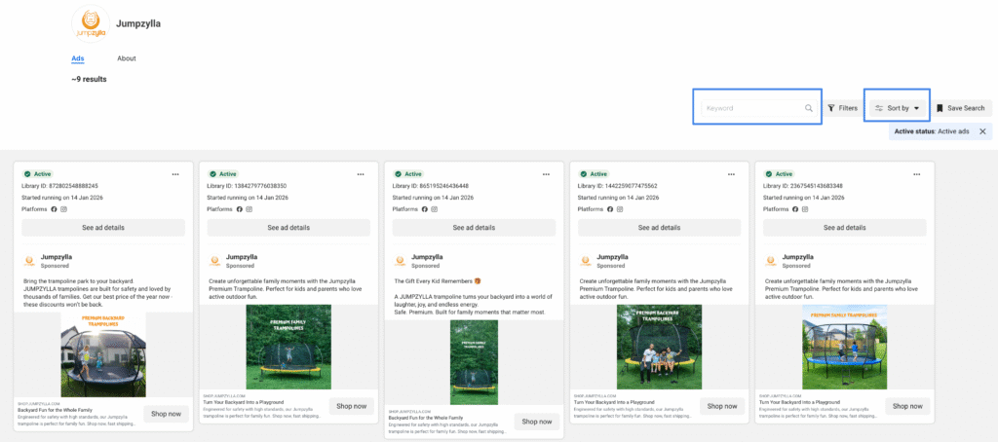Click the Save Search button

tap(960, 108)
